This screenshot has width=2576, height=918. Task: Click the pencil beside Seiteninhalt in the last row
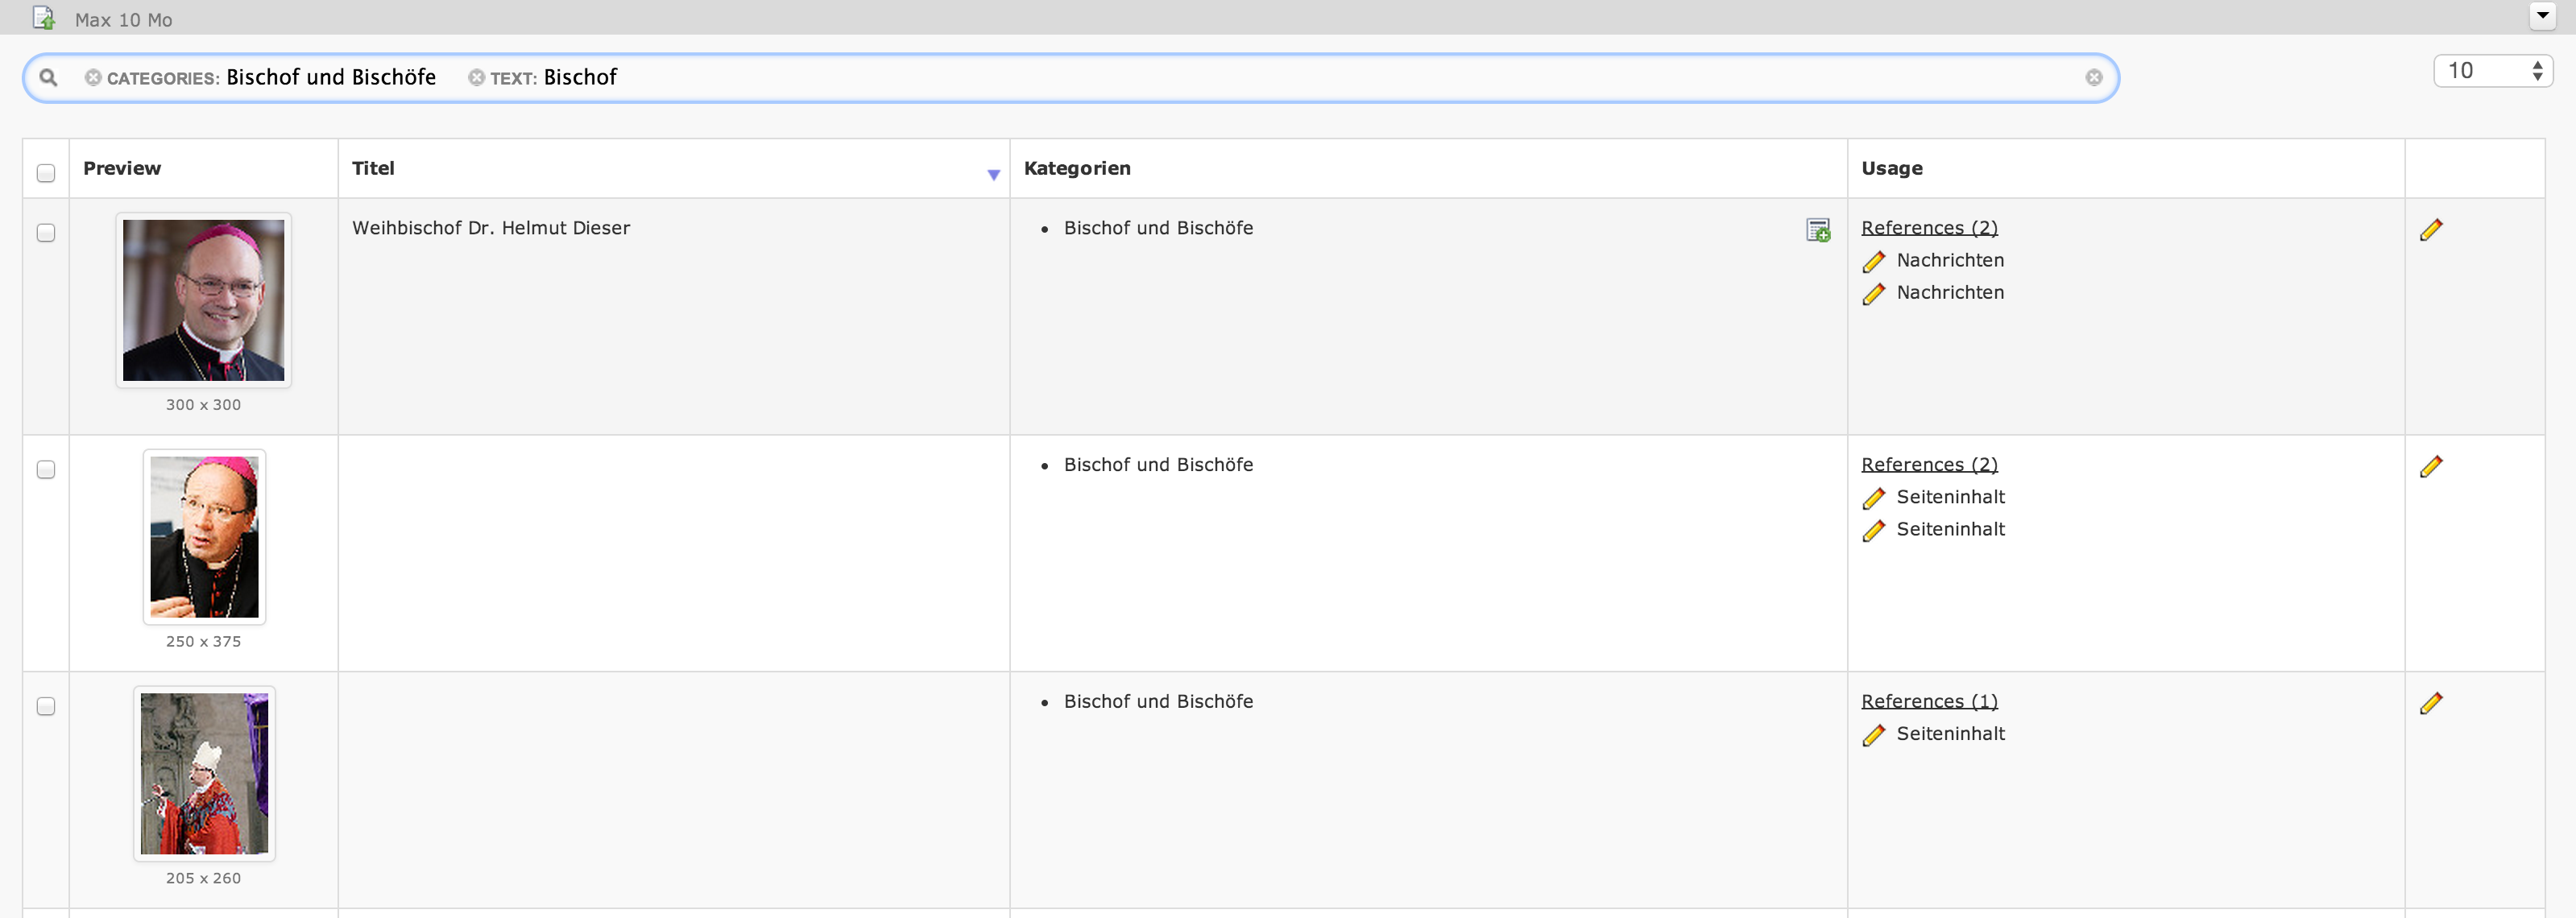1874,735
